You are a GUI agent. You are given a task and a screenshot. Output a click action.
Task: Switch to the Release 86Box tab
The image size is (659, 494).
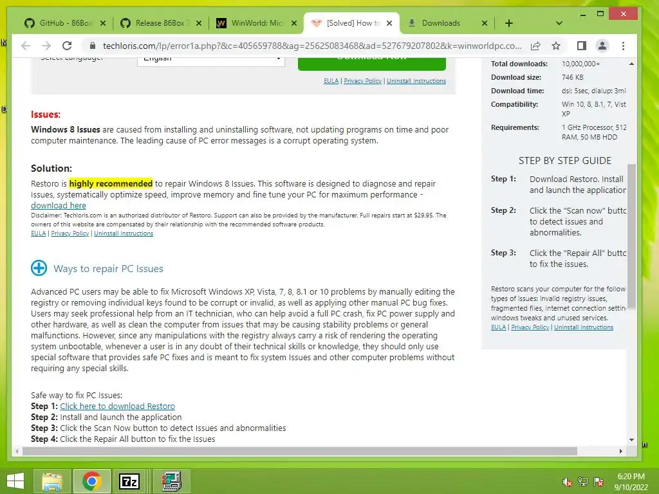click(156, 23)
